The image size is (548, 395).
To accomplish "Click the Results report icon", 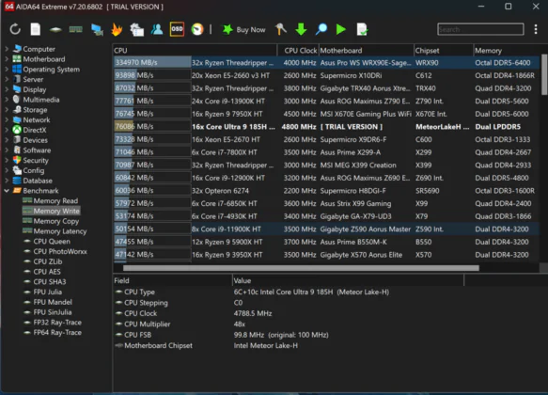I will pos(362,29).
